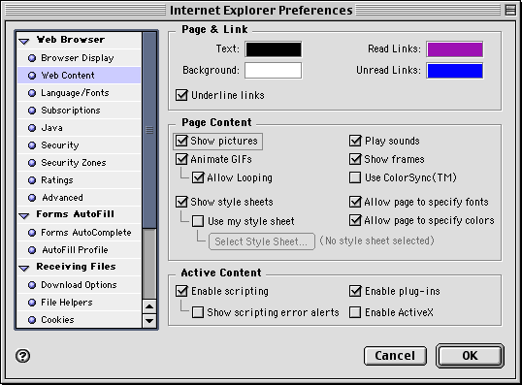Open the help question mark icon
This screenshot has height=385, width=522.
(22, 356)
